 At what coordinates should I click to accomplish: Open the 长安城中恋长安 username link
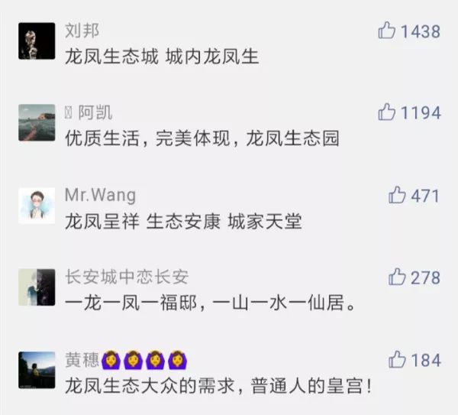click(127, 277)
